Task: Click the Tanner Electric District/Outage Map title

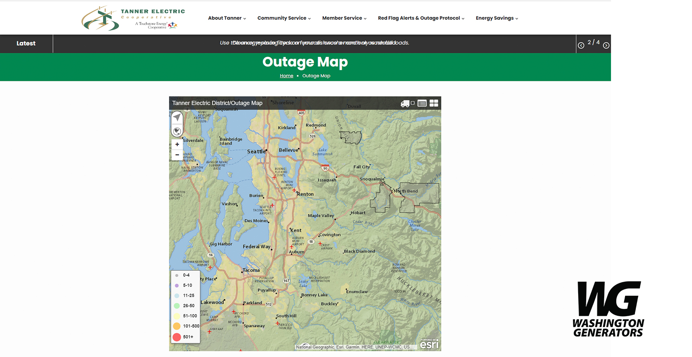Action: pyautogui.click(x=217, y=103)
